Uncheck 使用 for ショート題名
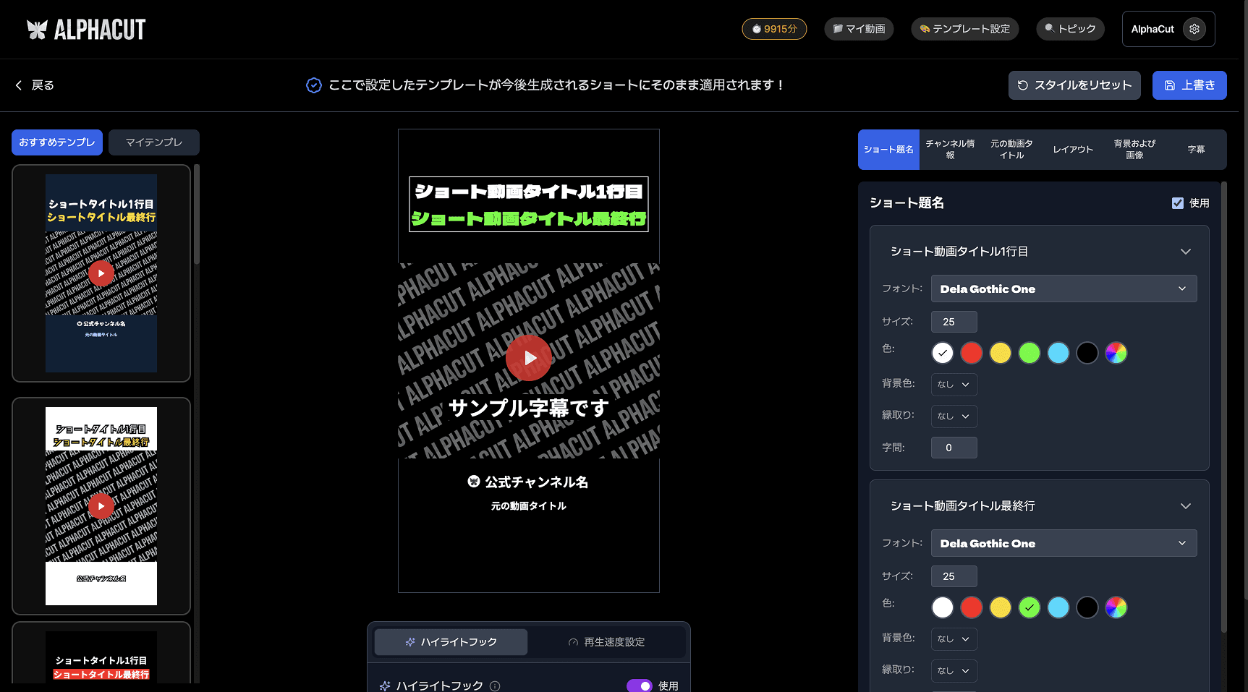1248x692 pixels. (1178, 203)
